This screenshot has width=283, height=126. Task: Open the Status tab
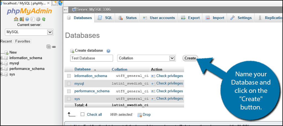point(127,18)
